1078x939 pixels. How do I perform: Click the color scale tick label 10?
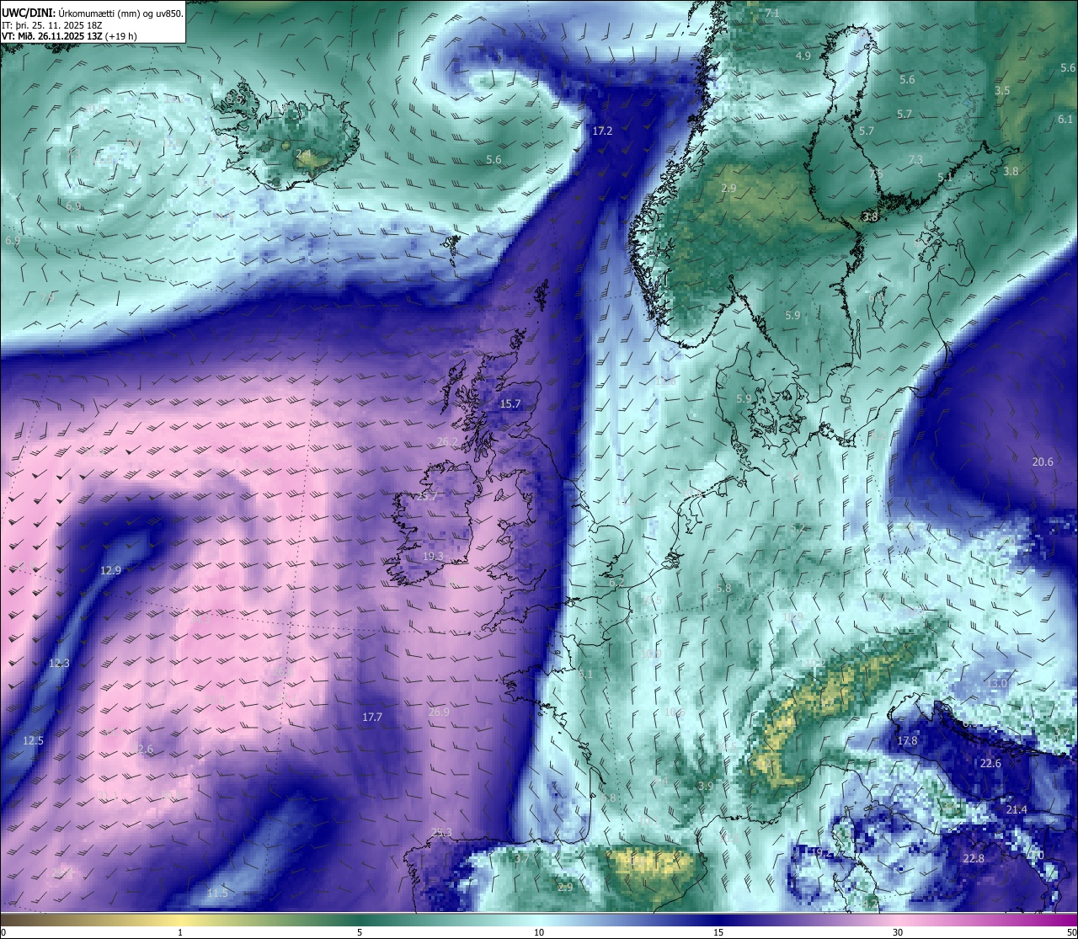539,932
